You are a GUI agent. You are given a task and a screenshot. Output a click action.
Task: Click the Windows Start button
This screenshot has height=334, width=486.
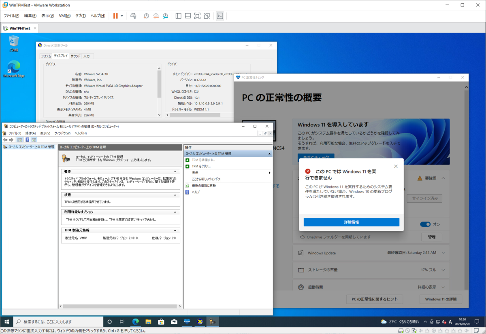(x=6, y=322)
